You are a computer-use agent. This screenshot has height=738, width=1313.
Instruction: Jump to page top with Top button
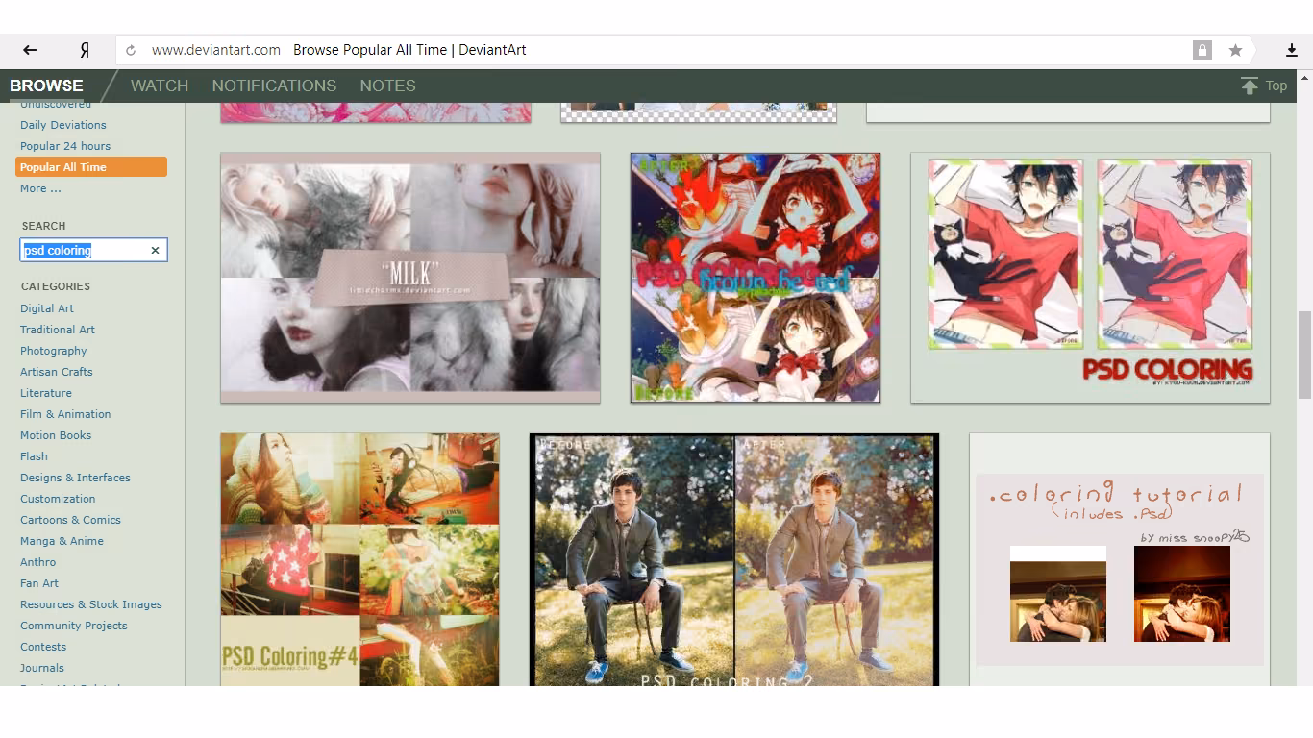[x=1264, y=86]
